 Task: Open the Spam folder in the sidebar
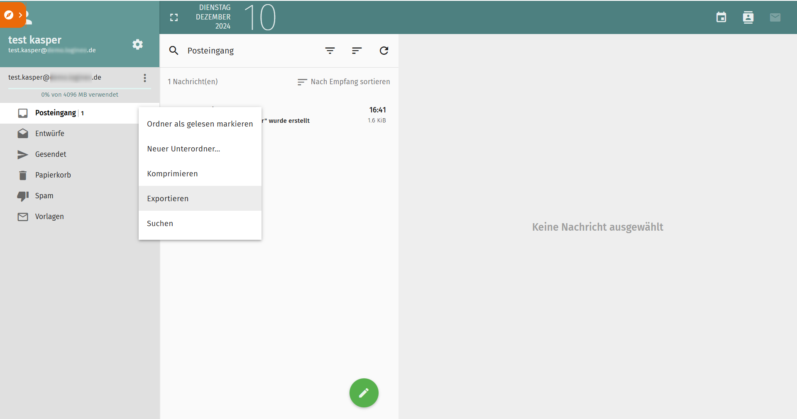click(44, 195)
